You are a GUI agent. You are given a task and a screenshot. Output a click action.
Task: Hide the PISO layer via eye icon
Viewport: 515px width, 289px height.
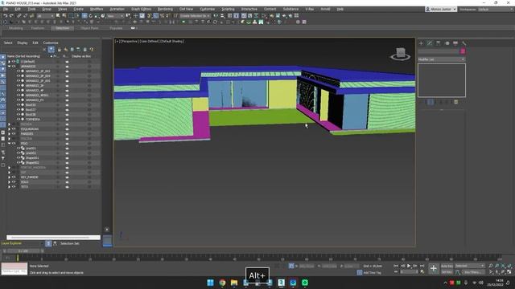(14, 144)
